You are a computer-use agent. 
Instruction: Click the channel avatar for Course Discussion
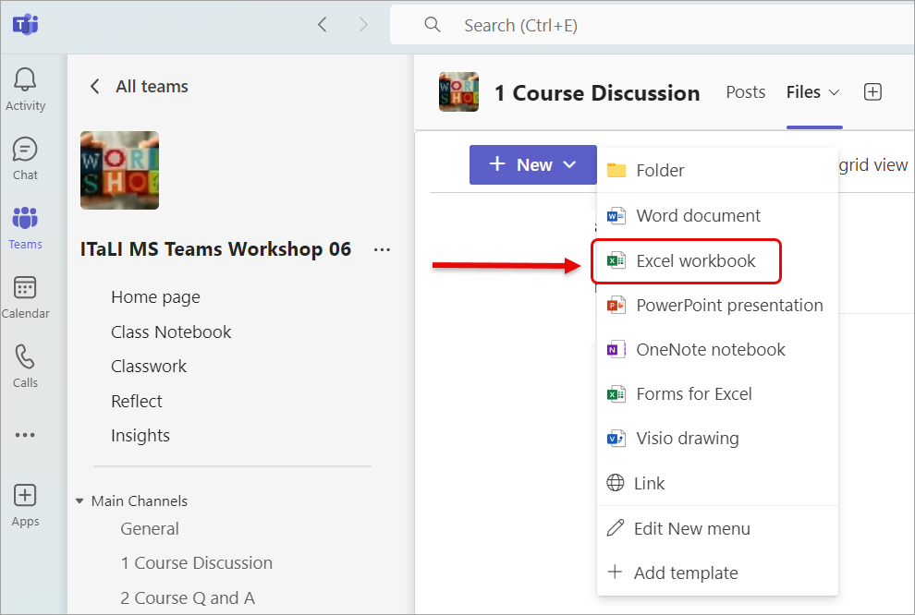[458, 91]
